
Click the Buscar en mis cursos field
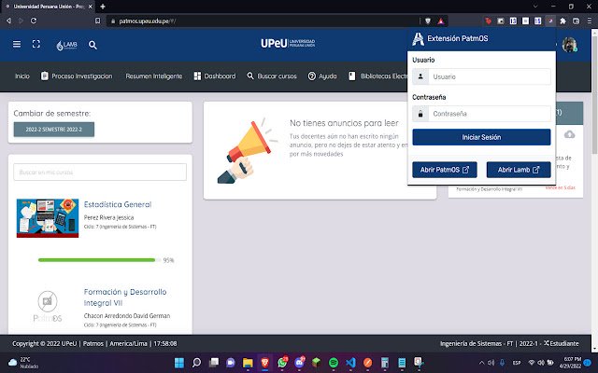click(100, 172)
